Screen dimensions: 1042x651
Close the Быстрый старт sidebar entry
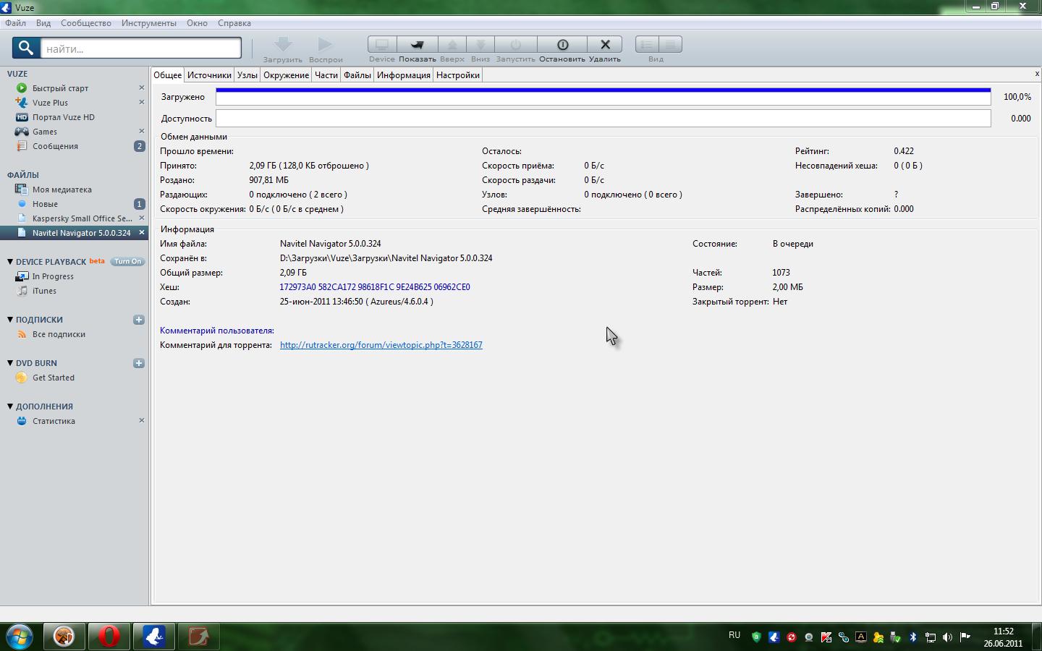[142, 88]
